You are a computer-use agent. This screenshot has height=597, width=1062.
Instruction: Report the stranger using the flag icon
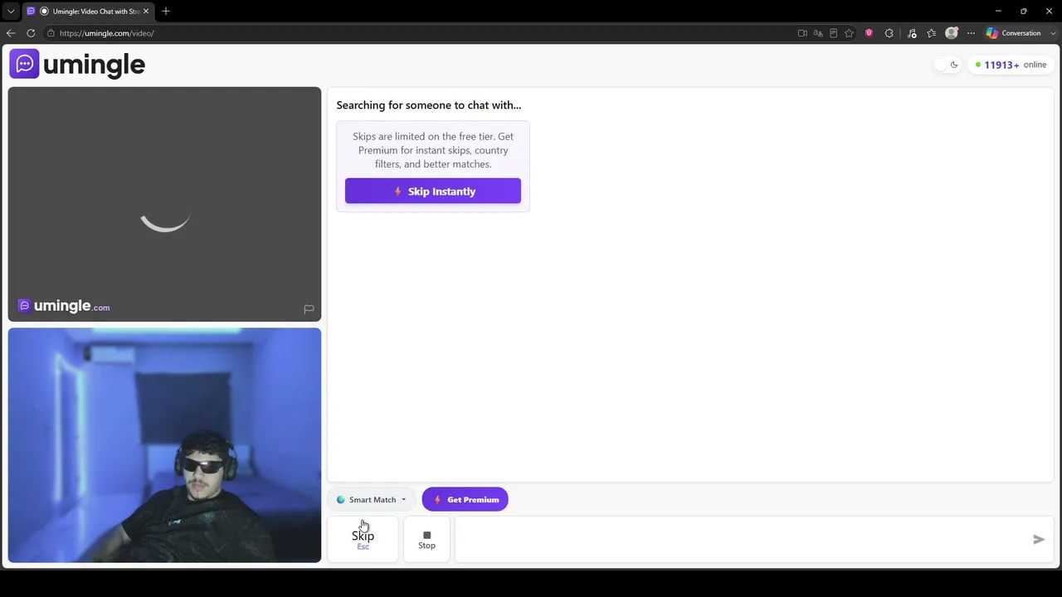[x=309, y=309]
